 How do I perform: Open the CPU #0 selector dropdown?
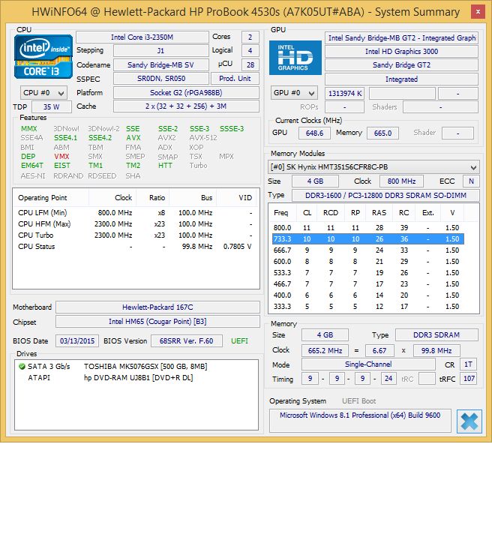(x=43, y=93)
